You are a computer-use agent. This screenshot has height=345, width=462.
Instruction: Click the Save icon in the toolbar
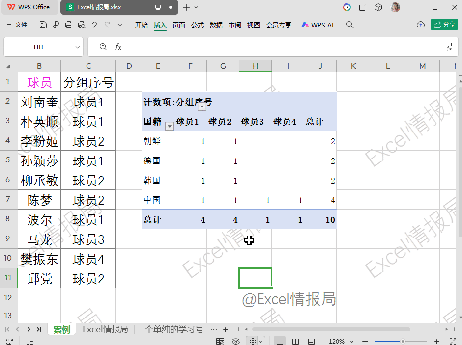point(43,25)
